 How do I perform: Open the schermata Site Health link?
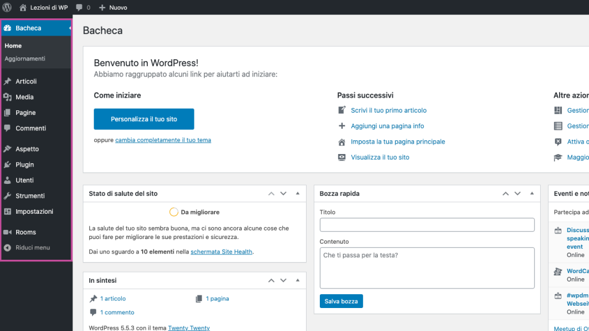click(221, 252)
